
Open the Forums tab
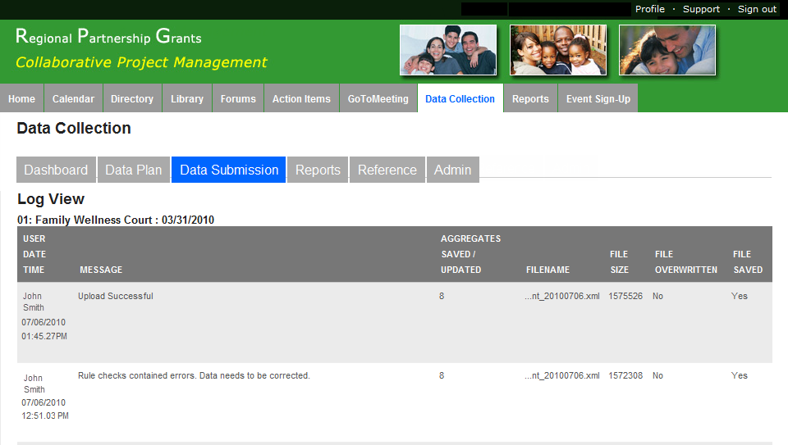238,99
